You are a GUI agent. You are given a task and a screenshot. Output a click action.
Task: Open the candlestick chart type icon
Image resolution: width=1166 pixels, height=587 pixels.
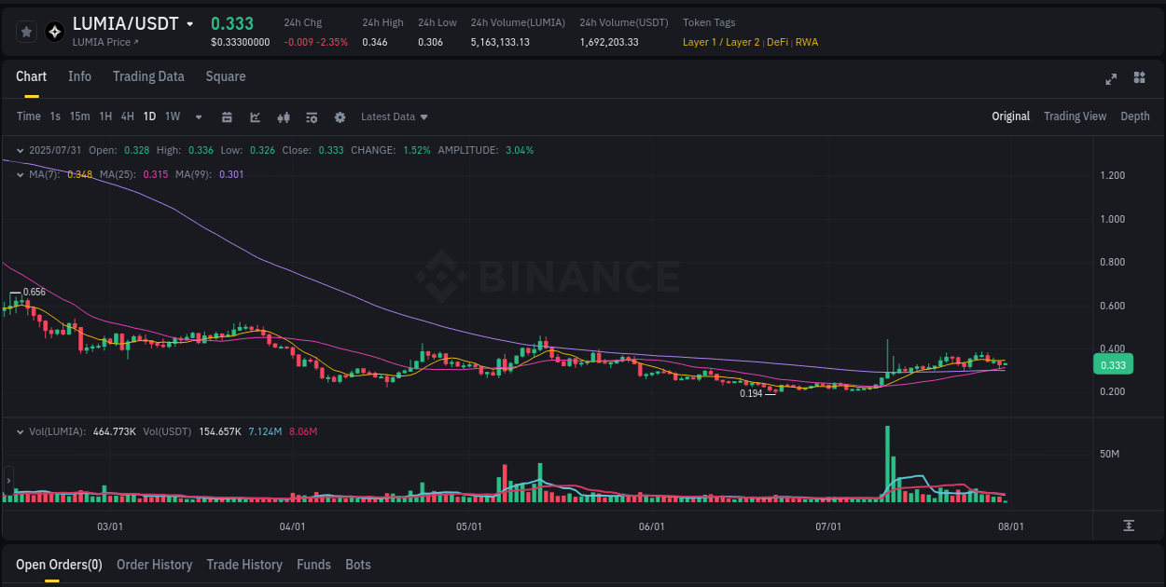coord(284,116)
